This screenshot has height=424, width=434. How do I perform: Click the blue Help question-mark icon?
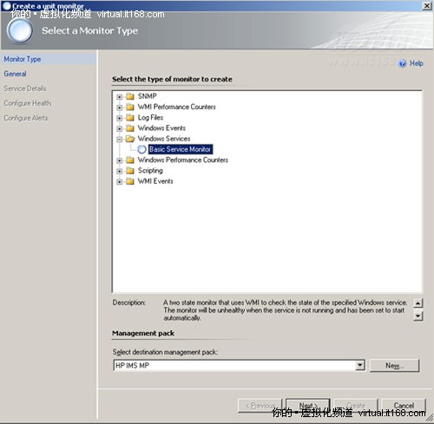click(x=403, y=63)
